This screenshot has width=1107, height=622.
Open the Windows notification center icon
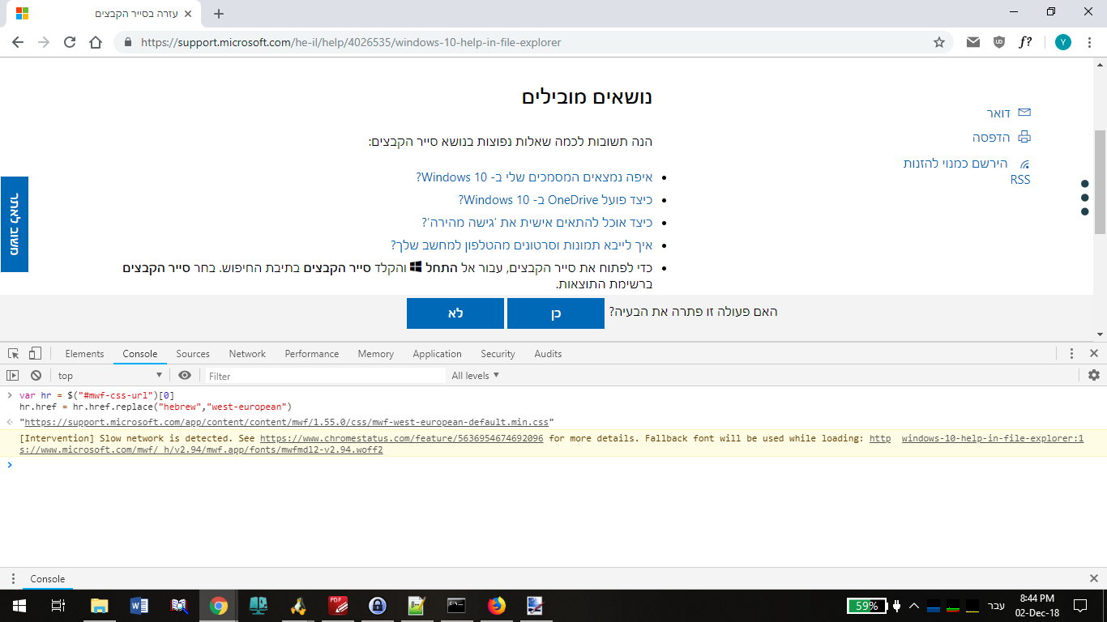coord(1079,606)
